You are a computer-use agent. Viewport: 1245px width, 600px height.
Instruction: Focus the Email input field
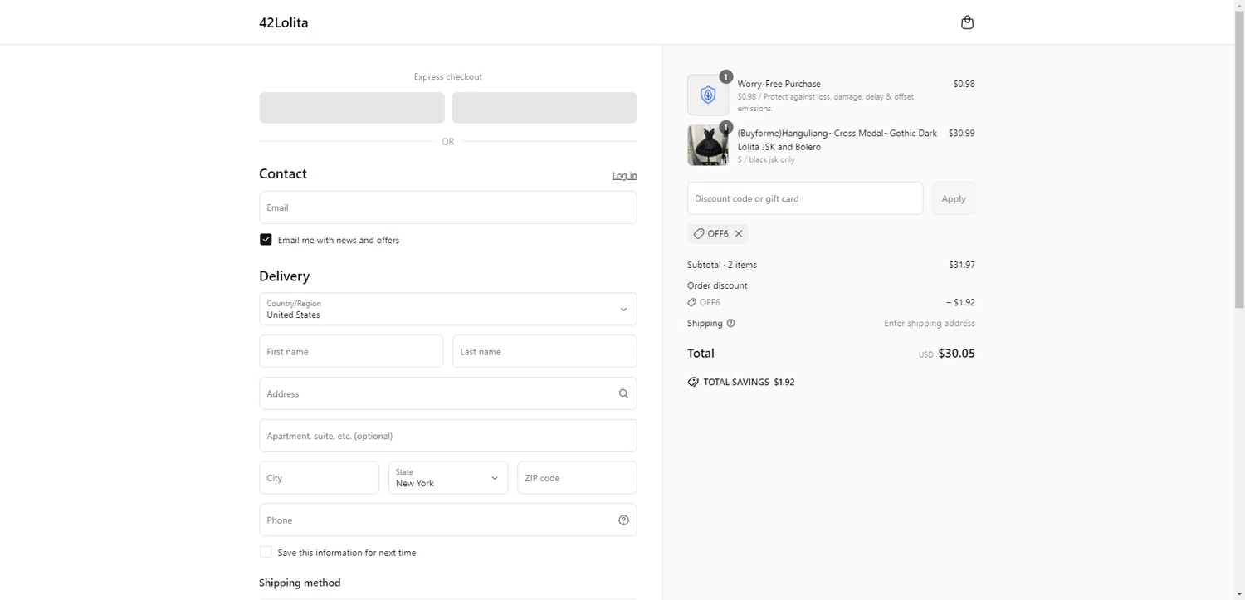click(448, 207)
